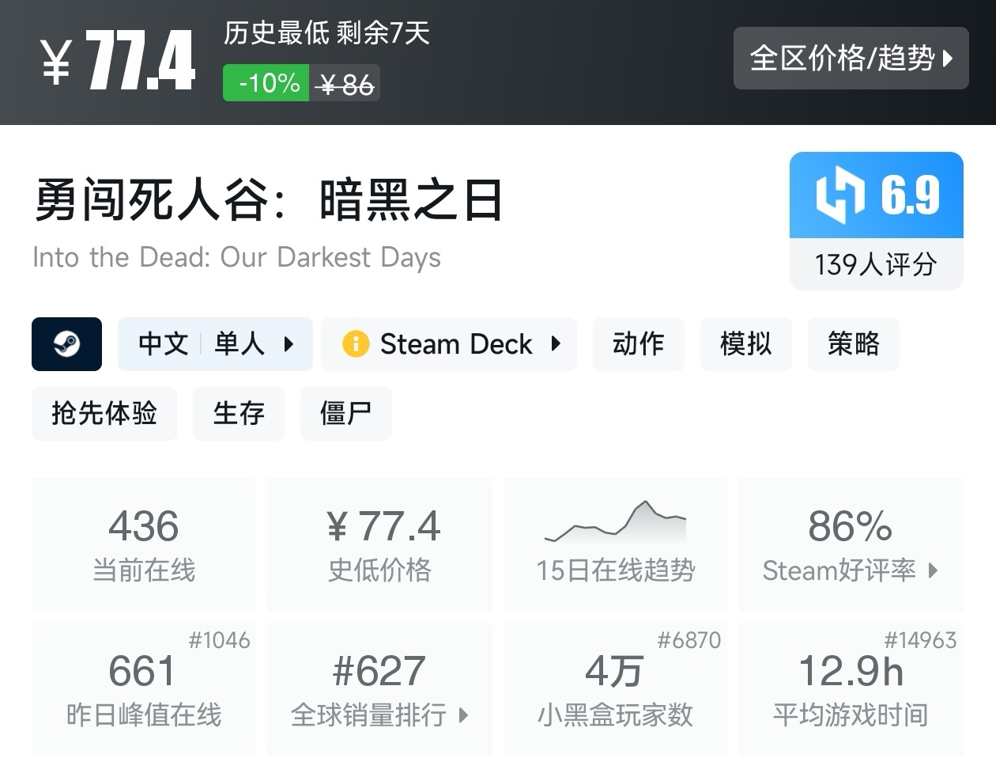The image size is (996, 758).
Task: Open the Steam好评率 review details arrow
Action: (934, 570)
